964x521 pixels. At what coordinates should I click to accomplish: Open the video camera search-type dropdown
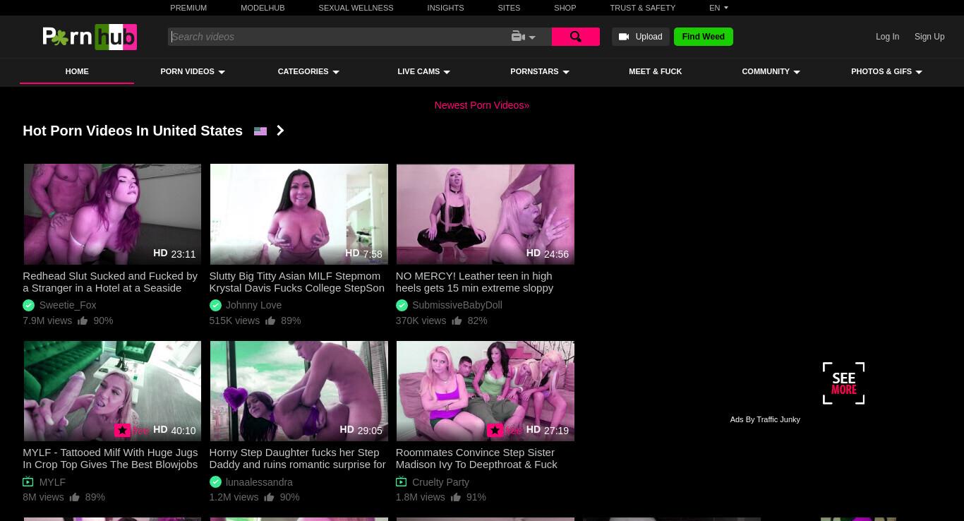(x=524, y=37)
